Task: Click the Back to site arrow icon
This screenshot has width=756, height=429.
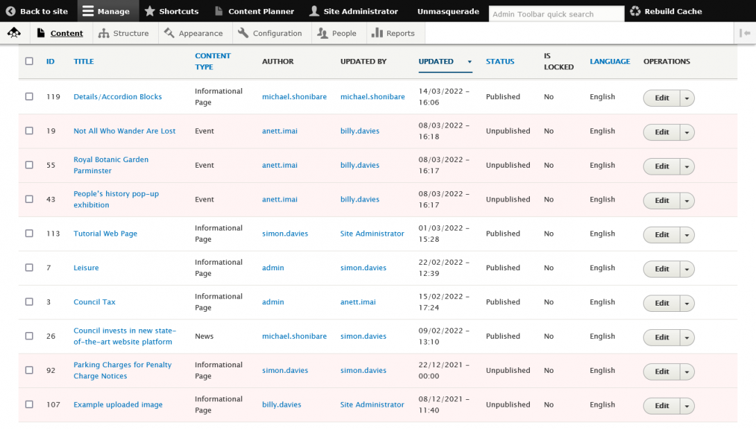Action: point(10,11)
